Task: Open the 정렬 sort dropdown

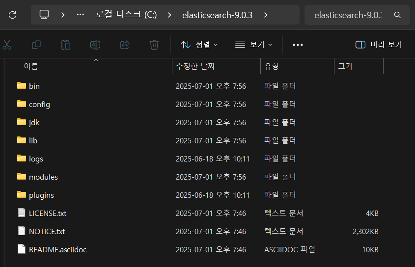Action: click(x=199, y=45)
